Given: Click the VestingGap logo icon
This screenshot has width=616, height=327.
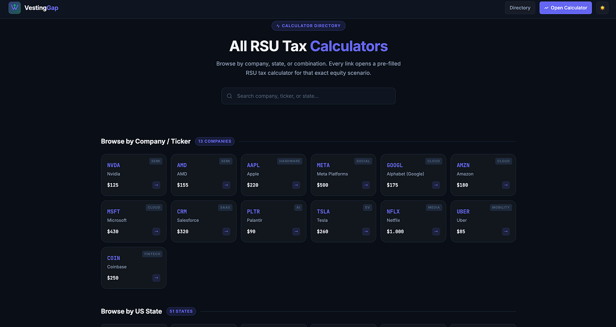Looking at the screenshot, I should pos(15,8).
